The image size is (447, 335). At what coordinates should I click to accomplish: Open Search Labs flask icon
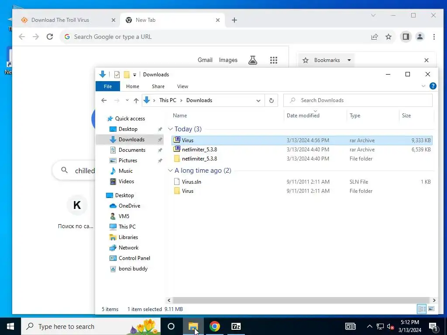click(253, 60)
